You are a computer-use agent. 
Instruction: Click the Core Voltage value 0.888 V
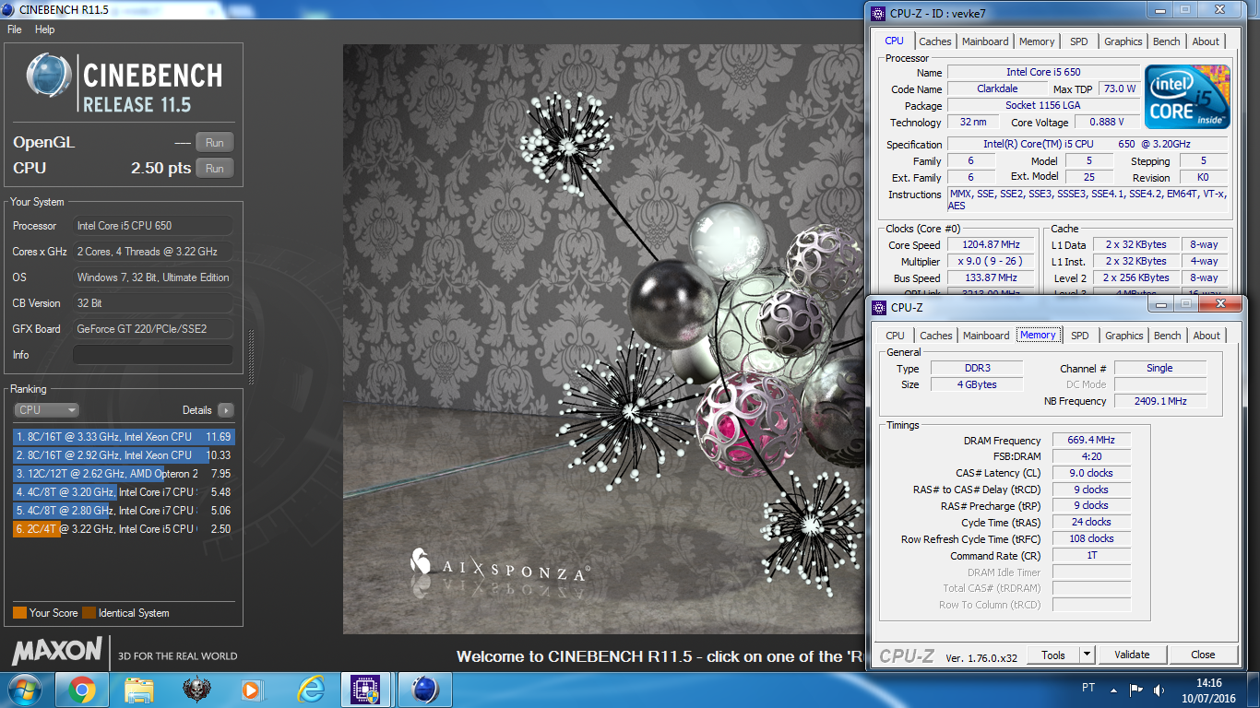click(x=1106, y=123)
